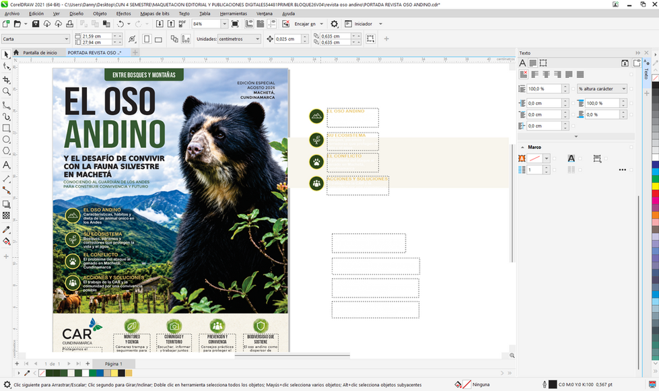The image size is (659, 391).
Task: Select the Rectangle tool
Action: pos(6,128)
